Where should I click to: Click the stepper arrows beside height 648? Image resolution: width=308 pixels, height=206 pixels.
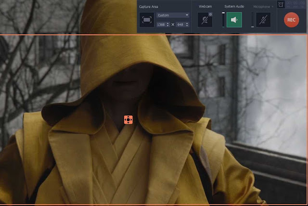coord(187,25)
